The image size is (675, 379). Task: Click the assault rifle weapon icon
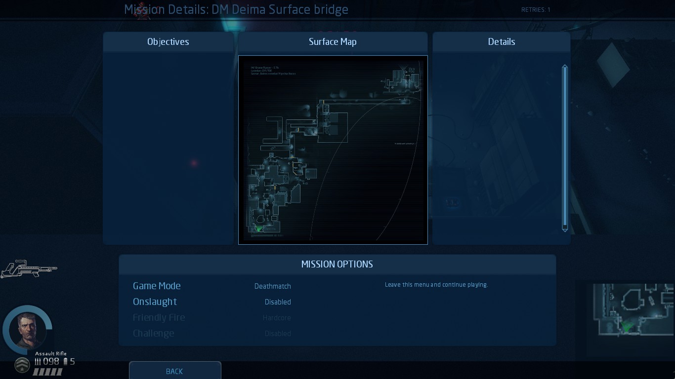[29, 269]
